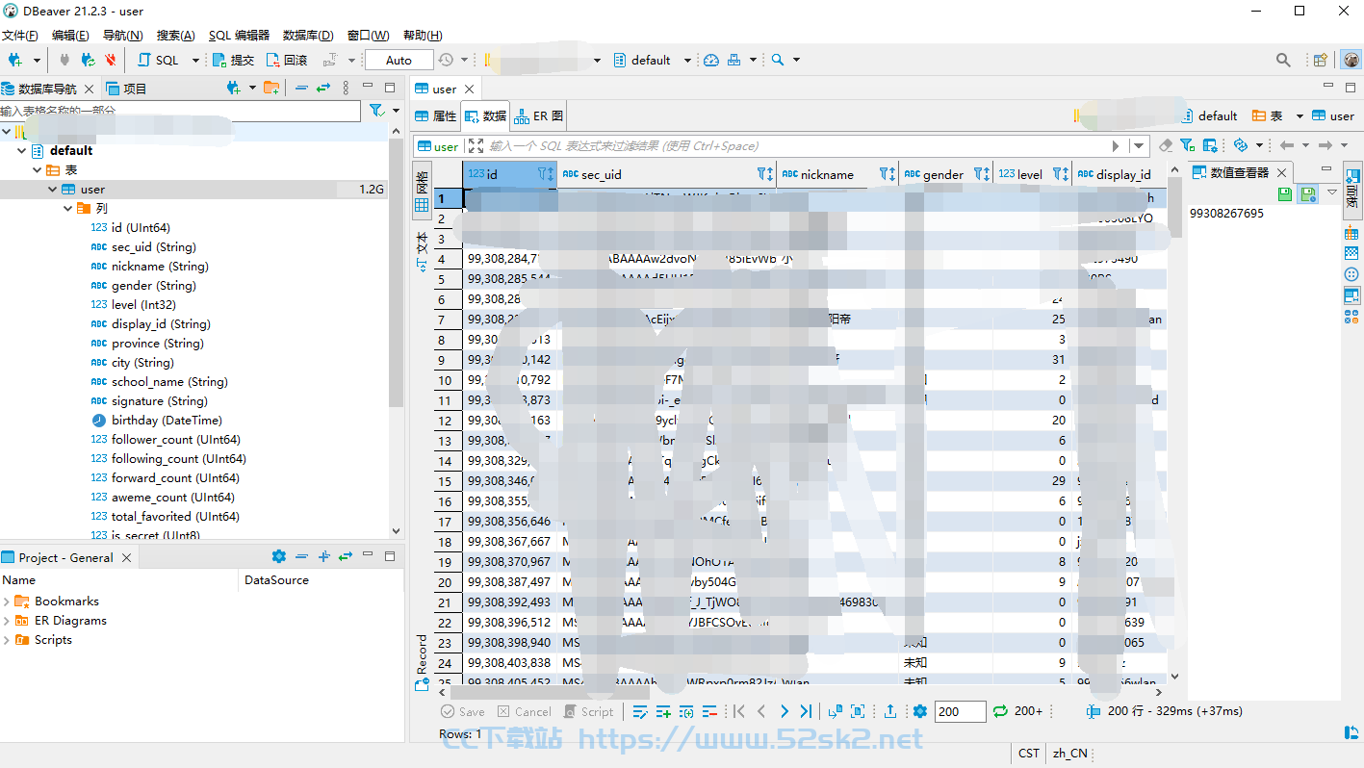Go to last row navigation icon

coord(807,711)
